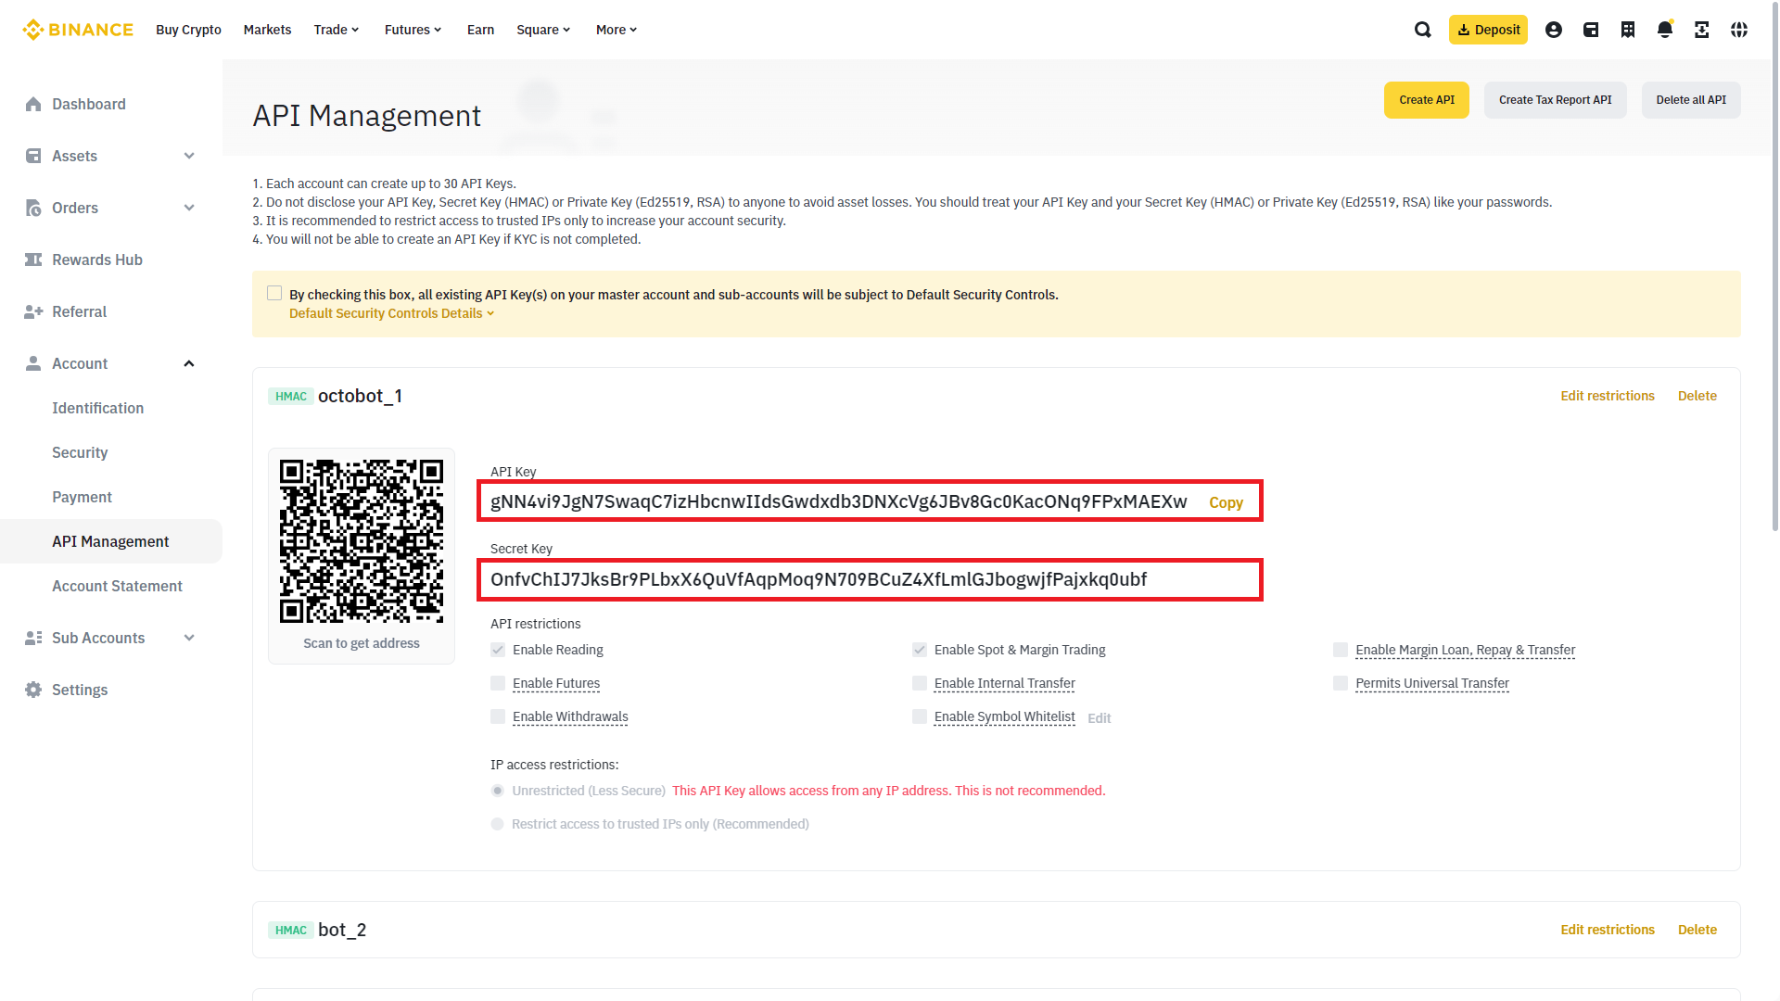Toggle Enable Internal Transfer checkbox
Viewport: 1780px width, 1001px height.
920,683
